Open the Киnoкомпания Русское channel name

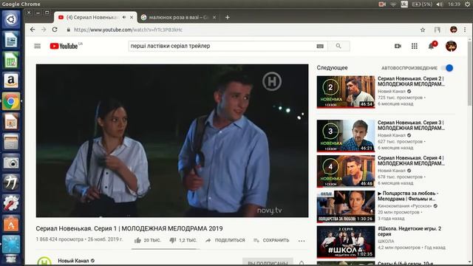coord(404,206)
